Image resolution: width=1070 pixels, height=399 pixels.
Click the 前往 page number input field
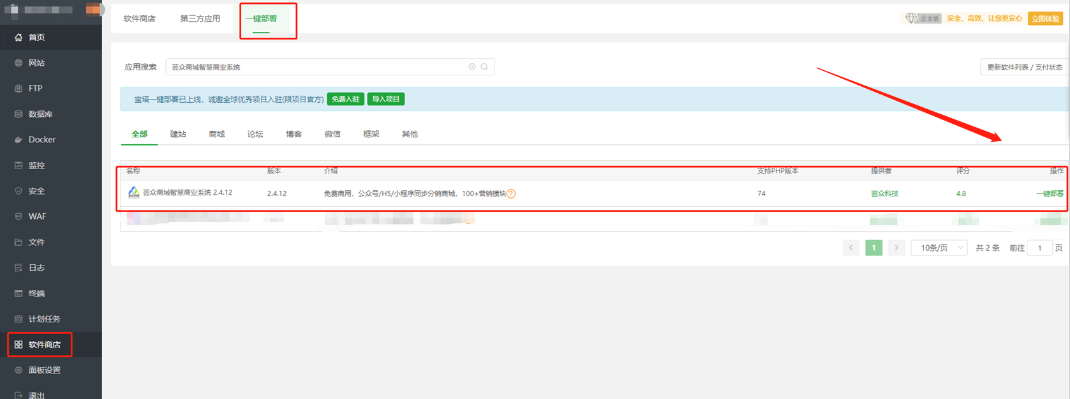(x=1039, y=248)
